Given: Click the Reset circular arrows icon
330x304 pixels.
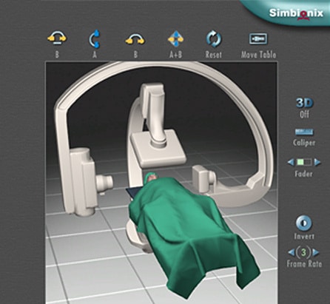Looking at the screenshot, I should tap(214, 39).
